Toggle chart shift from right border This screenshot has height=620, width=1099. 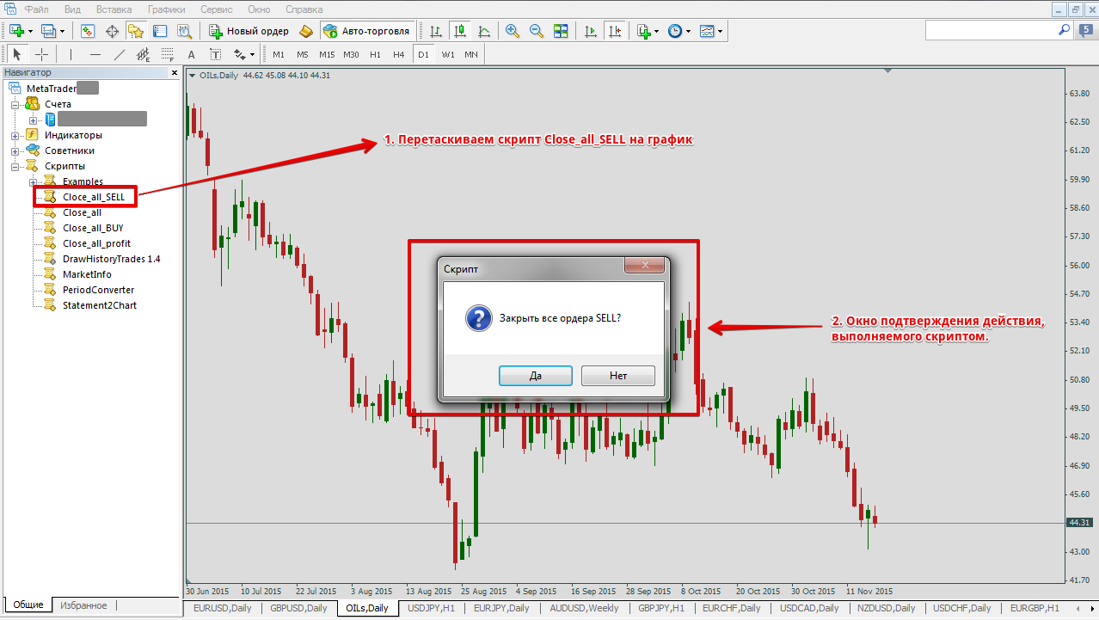[615, 31]
